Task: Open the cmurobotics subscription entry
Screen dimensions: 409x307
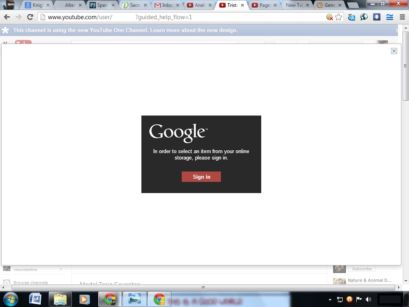Action: pos(25,270)
